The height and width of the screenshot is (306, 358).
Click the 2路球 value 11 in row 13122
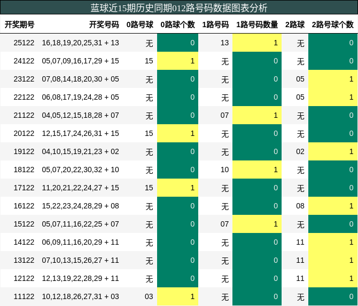tap(300, 260)
